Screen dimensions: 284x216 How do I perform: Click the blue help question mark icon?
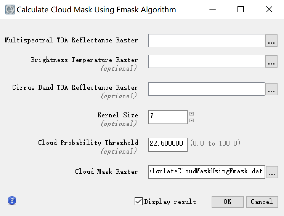(x=12, y=201)
